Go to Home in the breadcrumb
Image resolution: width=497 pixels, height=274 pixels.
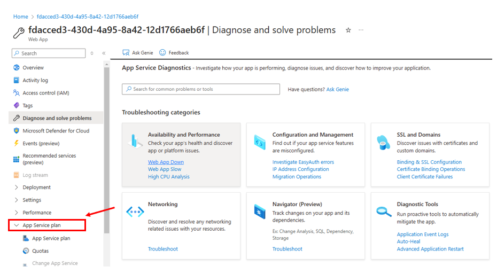(20, 17)
